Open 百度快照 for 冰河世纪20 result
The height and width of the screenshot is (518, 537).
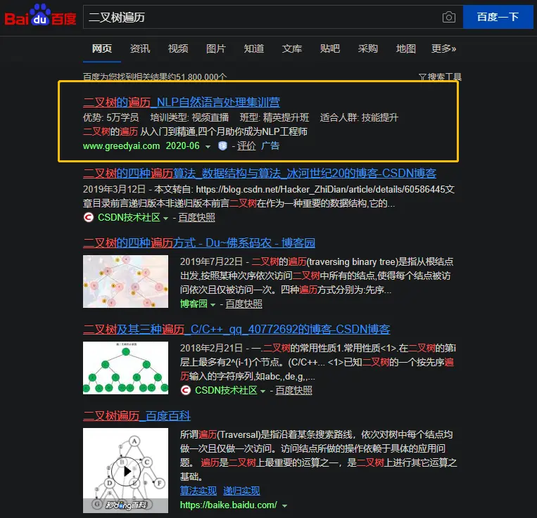point(196,217)
